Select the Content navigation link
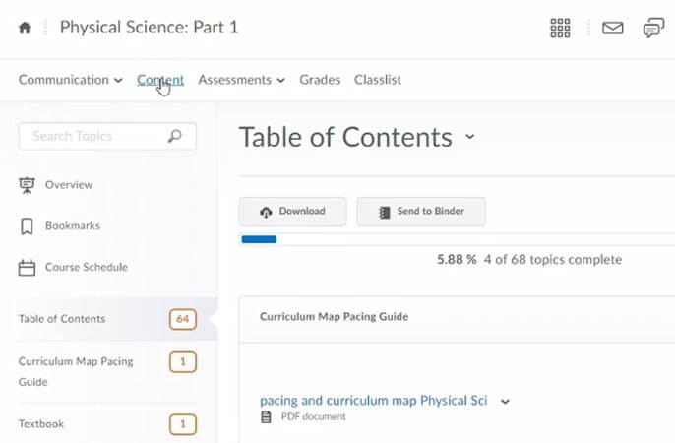675x443 pixels. [x=160, y=80]
